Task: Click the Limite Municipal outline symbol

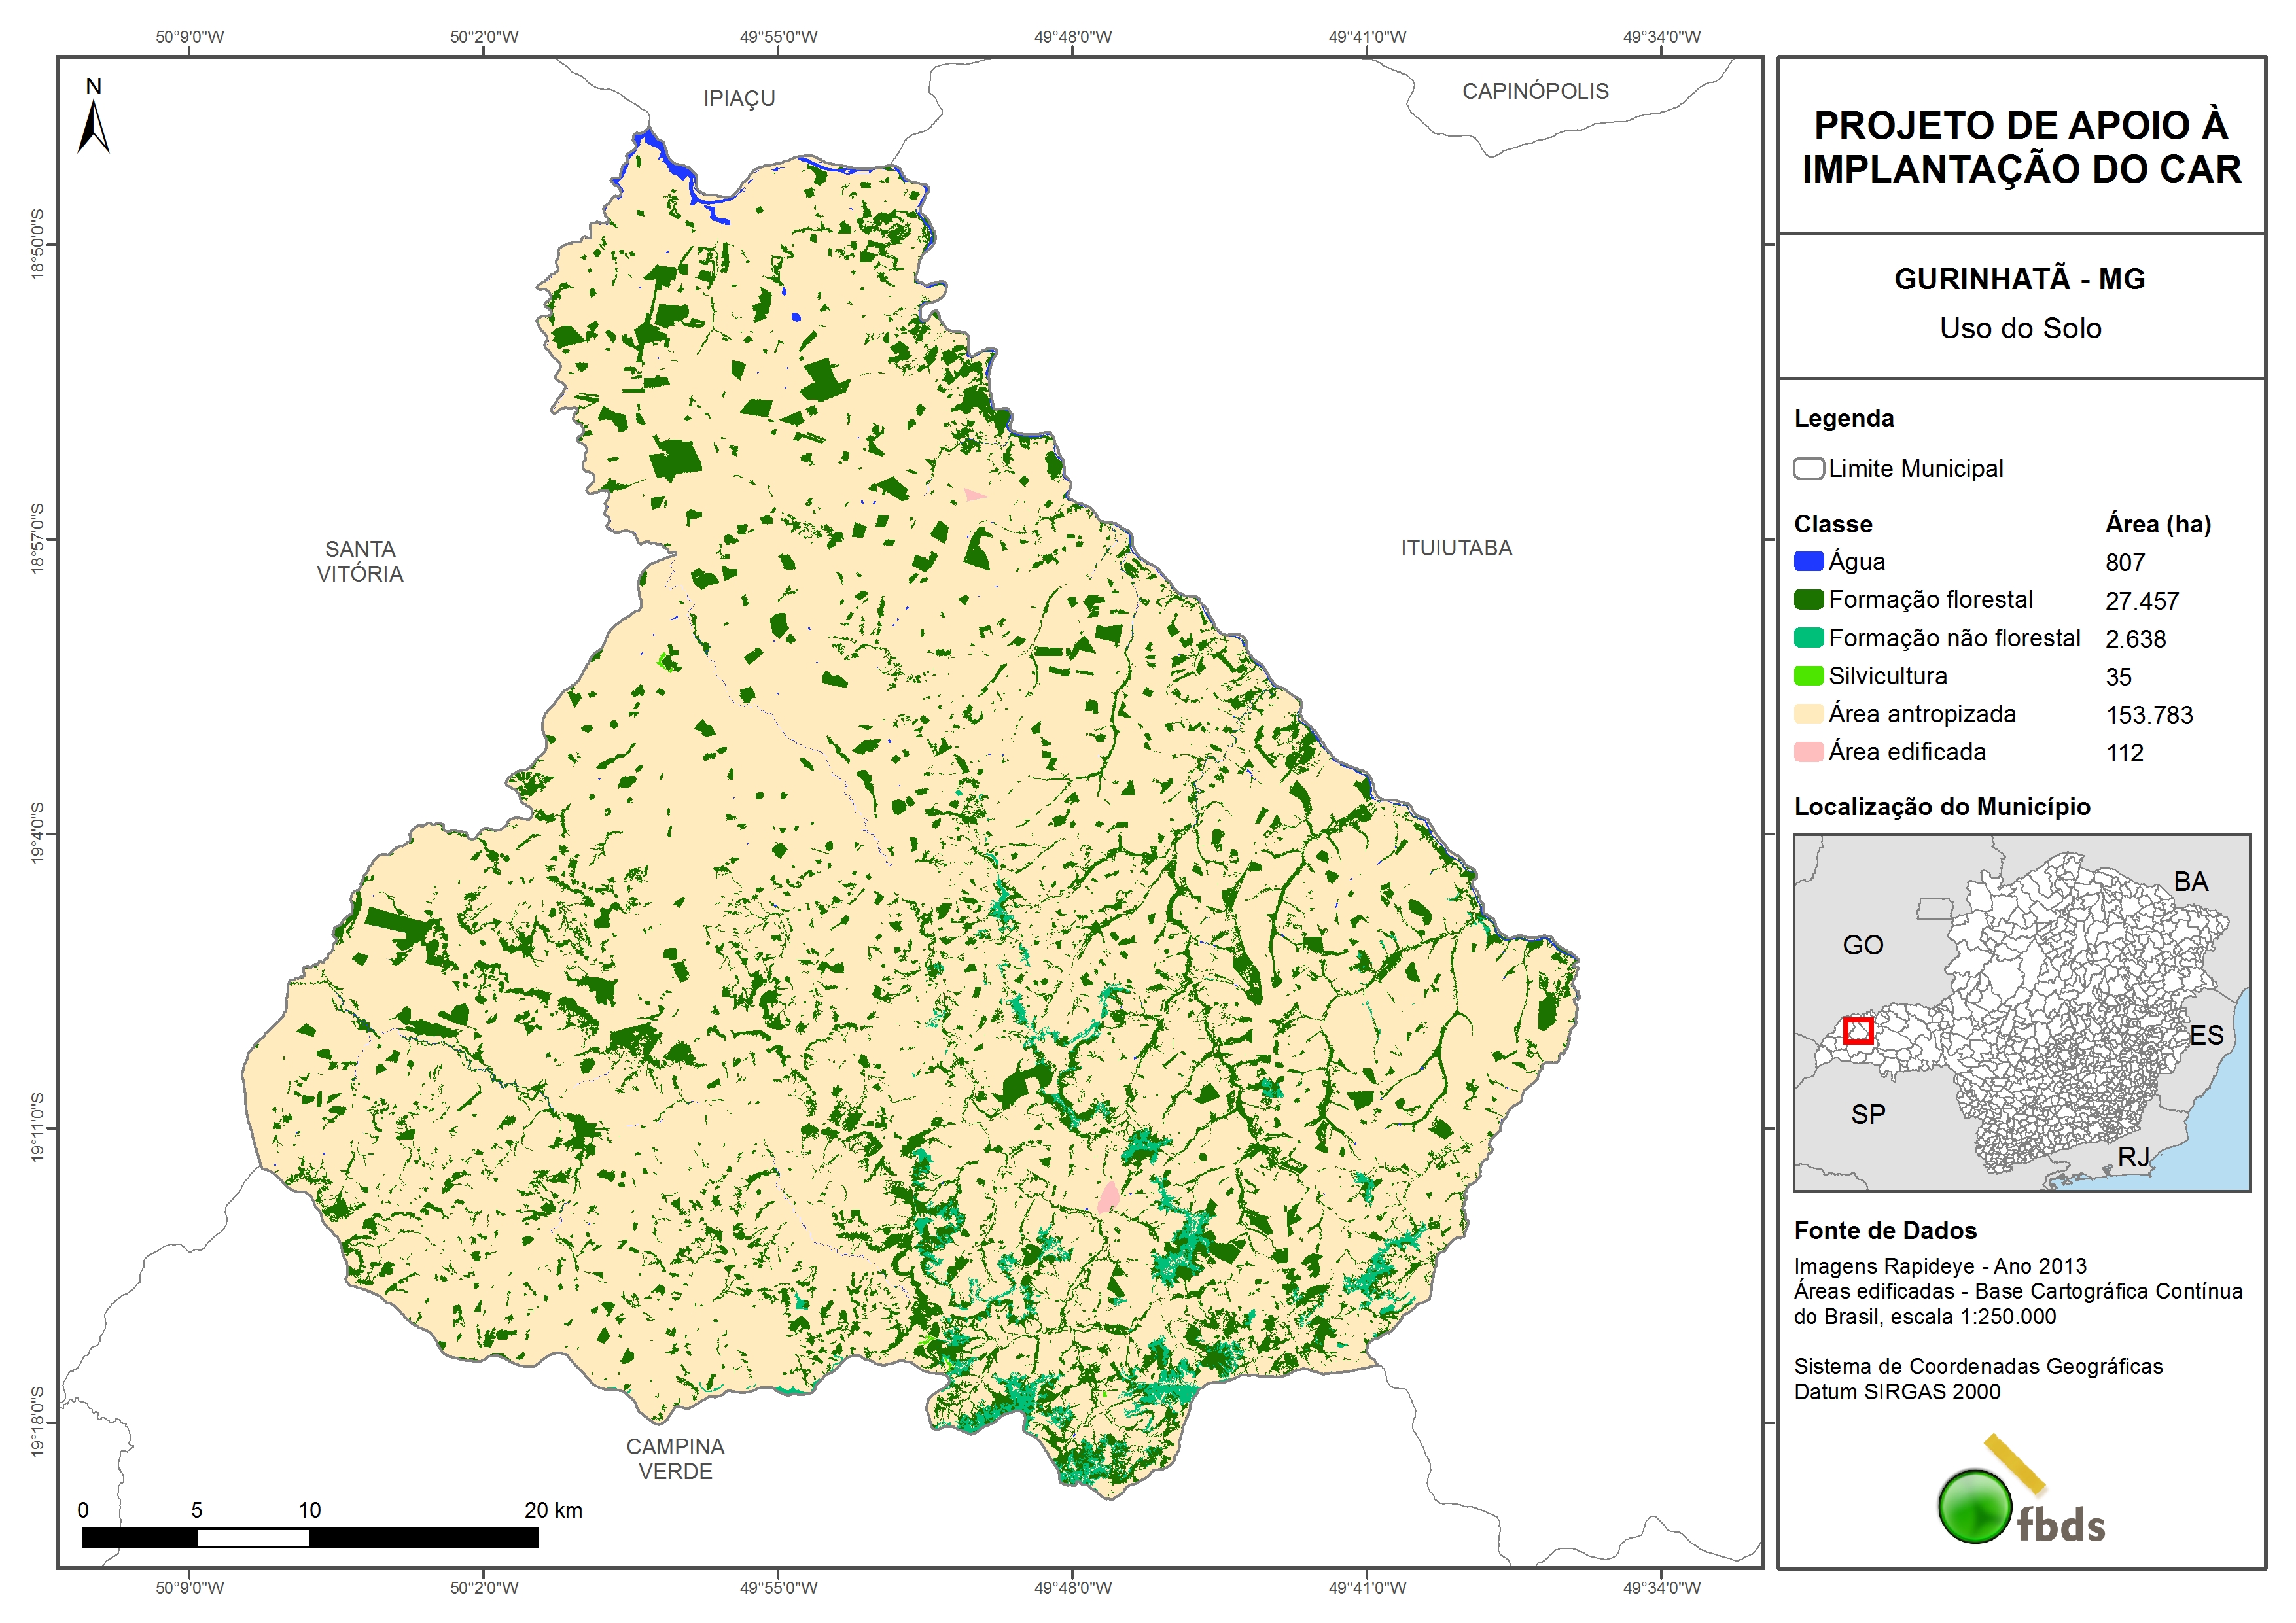Action: (x=1808, y=468)
